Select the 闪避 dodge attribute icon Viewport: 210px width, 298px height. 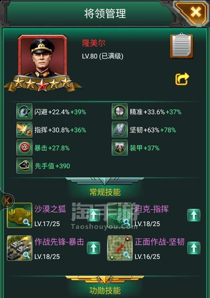pos(24,111)
